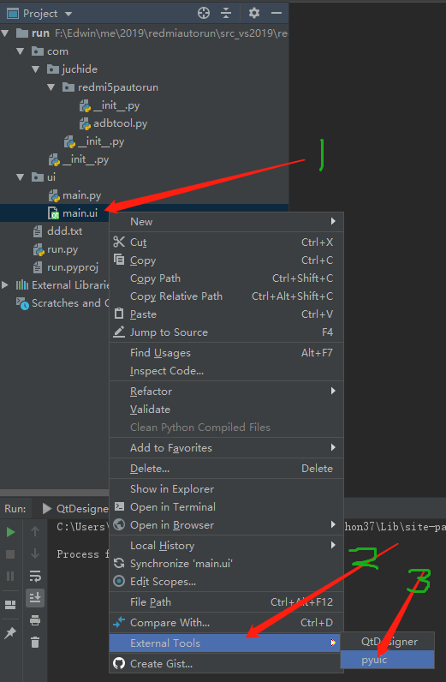Click the Pause output icon

click(x=10, y=577)
